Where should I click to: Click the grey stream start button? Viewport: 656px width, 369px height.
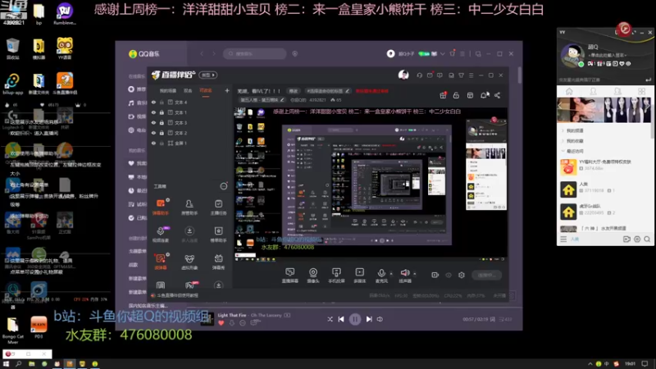[486, 275]
